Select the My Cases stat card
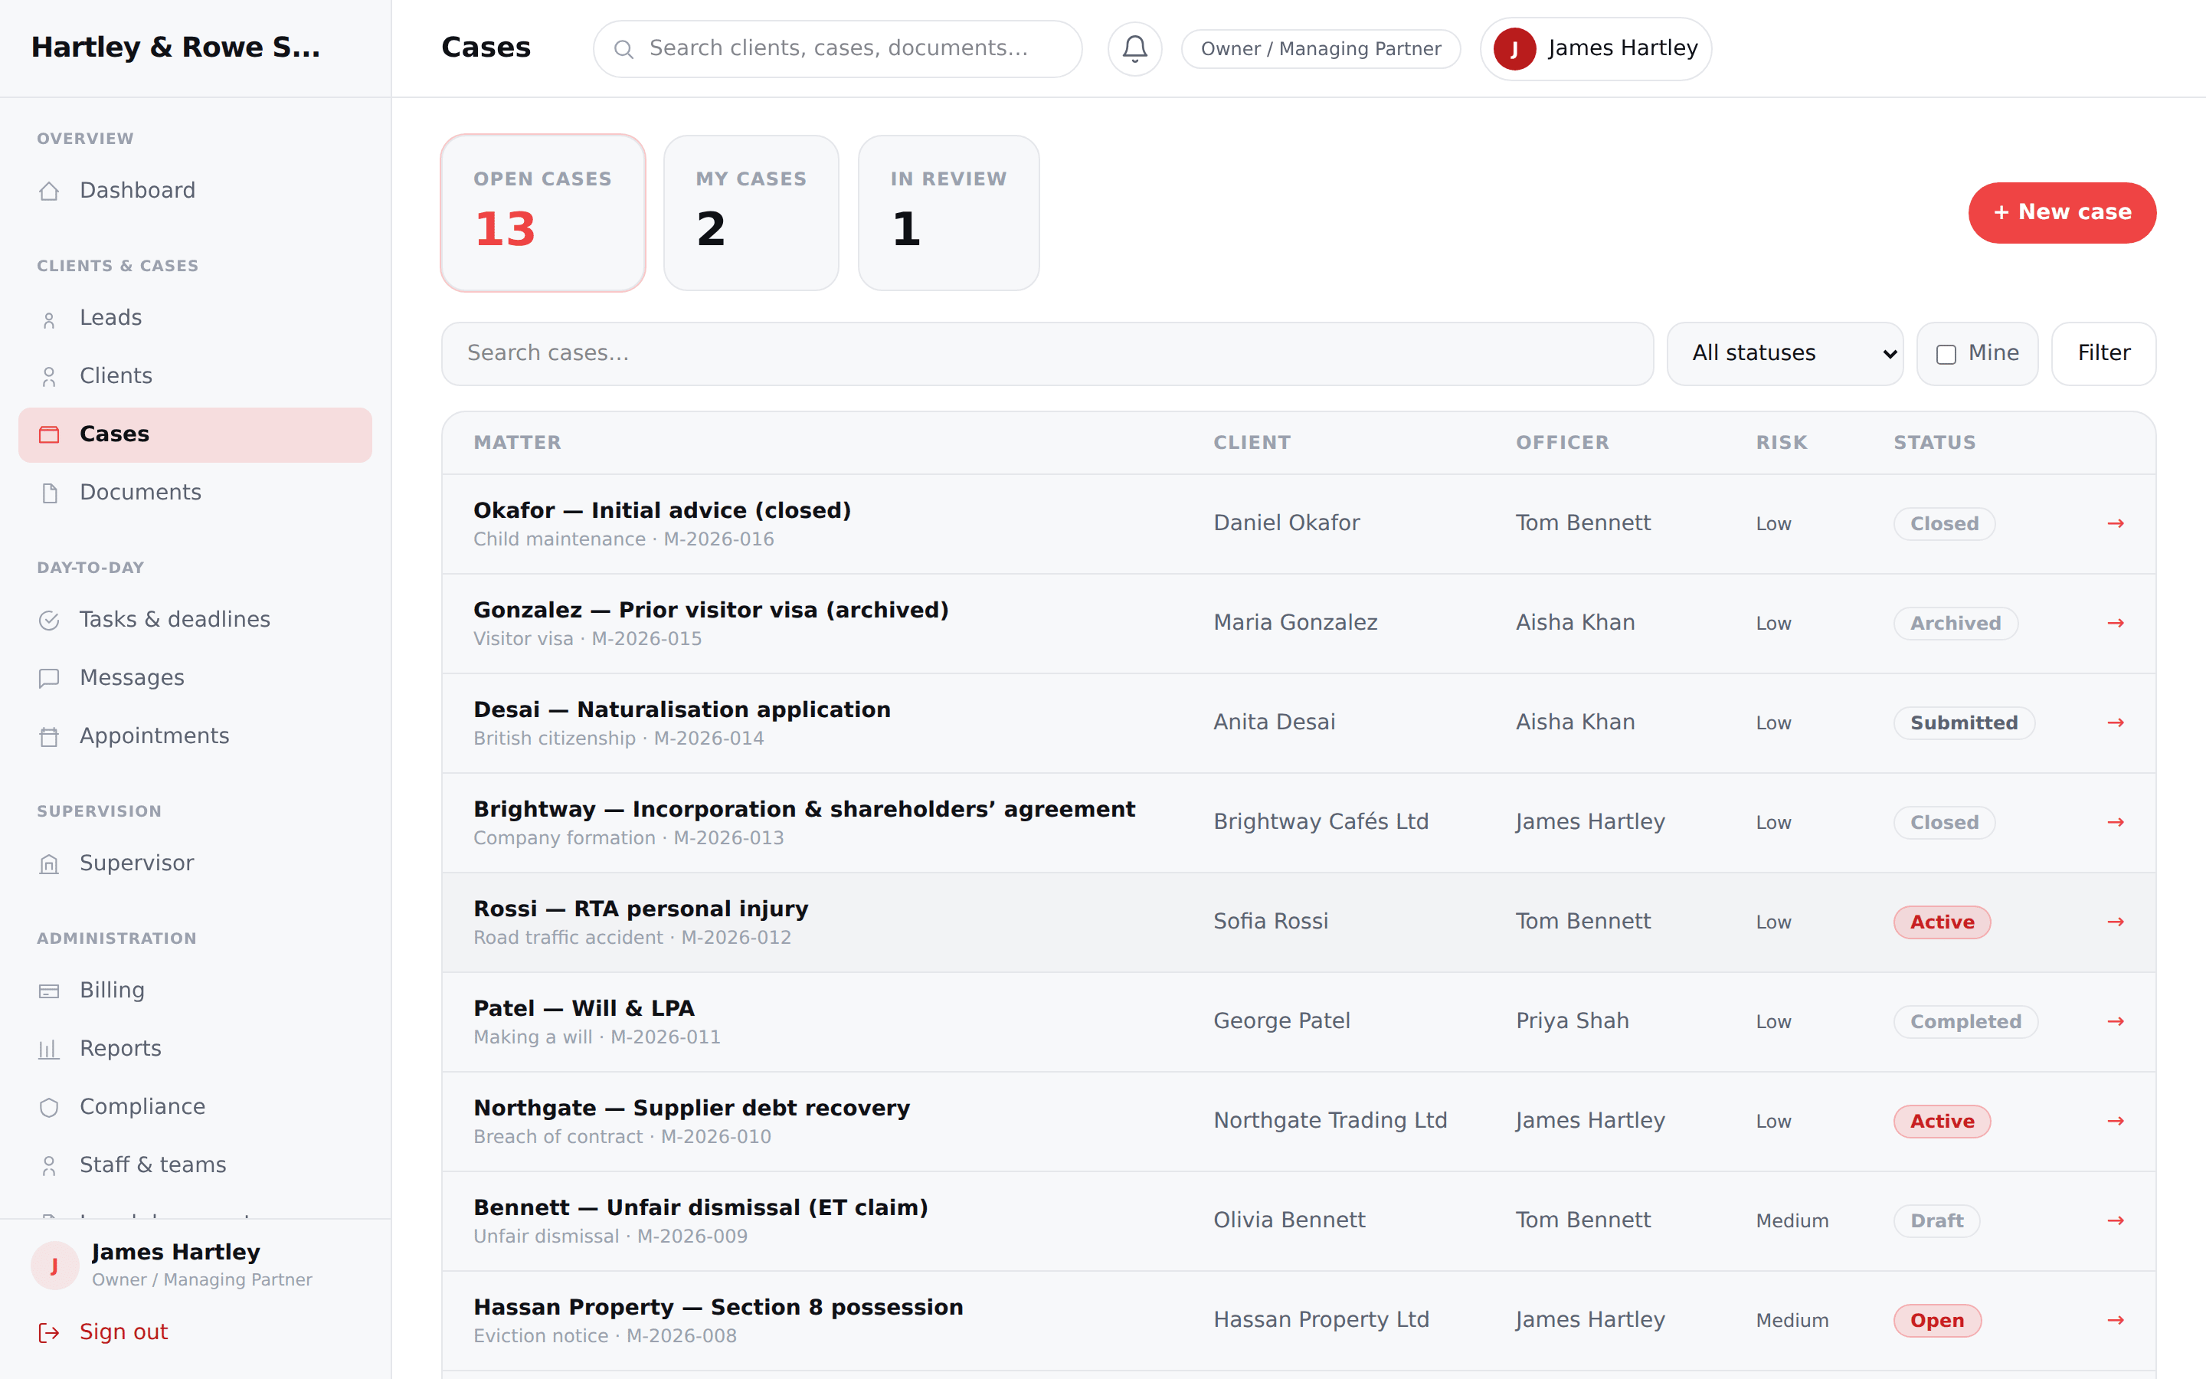The width and height of the screenshot is (2206, 1379). click(751, 214)
